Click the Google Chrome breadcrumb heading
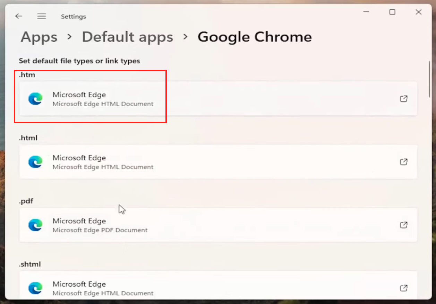The image size is (436, 304). (x=255, y=37)
